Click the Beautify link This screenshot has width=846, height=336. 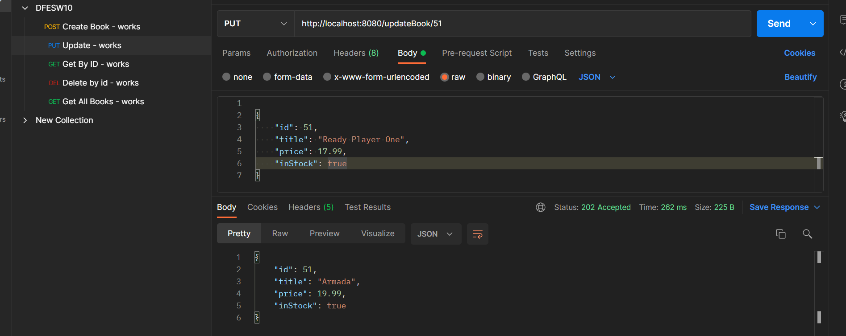tap(800, 77)
